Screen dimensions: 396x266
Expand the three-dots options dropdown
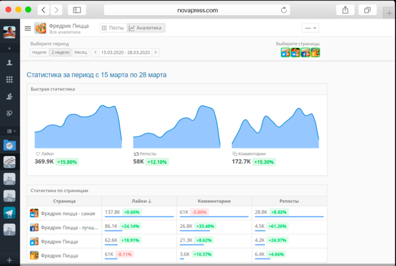(310, 28)
